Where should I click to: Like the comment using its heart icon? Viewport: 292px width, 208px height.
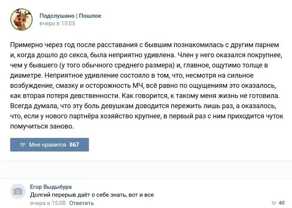click(273, 203)
